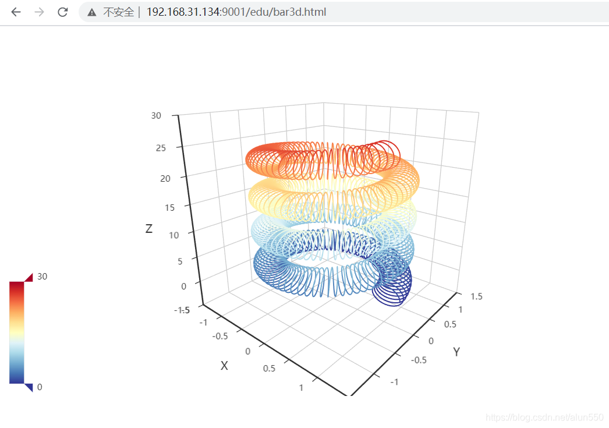Viewport: 609px width, 428px height.
Task: Click the browser back arrow
Action: point(16,12)
